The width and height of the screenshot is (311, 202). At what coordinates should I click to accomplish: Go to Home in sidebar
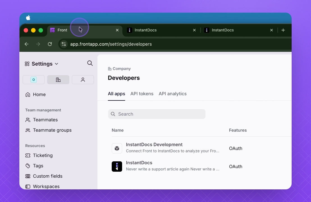coord(39,95)
